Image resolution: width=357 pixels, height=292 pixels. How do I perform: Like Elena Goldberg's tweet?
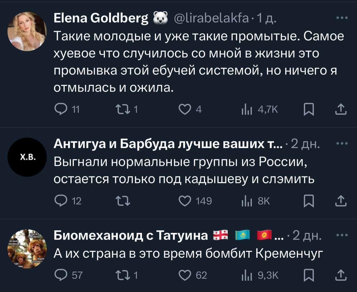tap(184, 109)
